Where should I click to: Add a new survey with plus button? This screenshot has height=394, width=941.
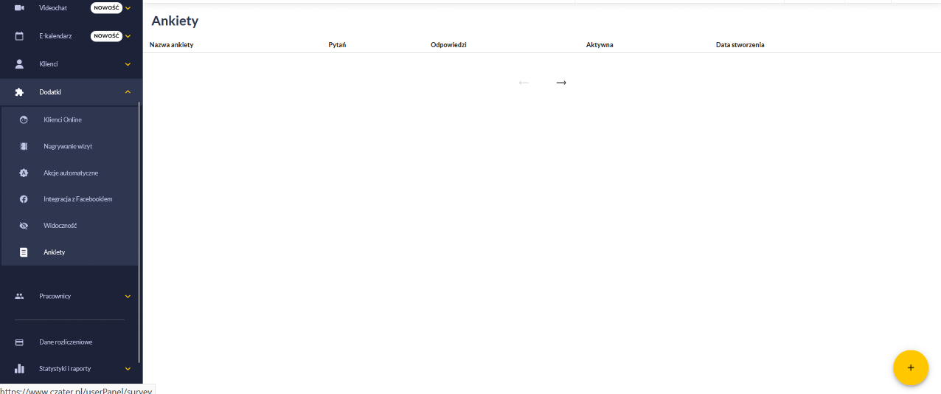910,367
